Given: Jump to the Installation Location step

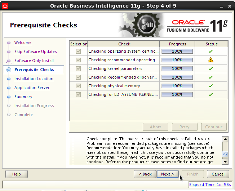Looking at the screenshot, I should pos(34,79).
